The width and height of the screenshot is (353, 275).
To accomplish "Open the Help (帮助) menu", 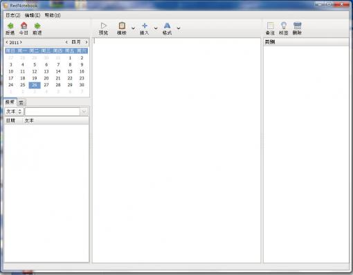I will [x=53, y=15].
